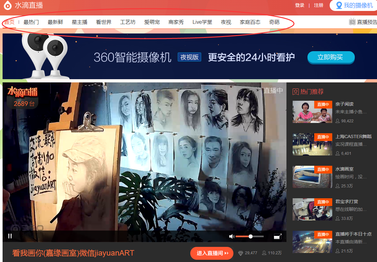Click the 亲子阅读 title text
The height and width of the screenshot is (262, 377).
(344, 104)
